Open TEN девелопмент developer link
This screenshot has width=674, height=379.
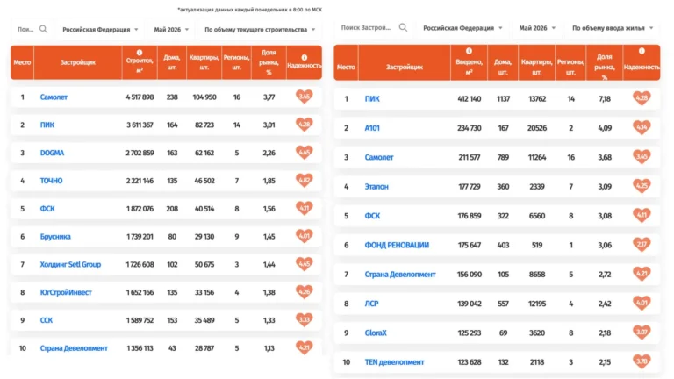[395, 362]
